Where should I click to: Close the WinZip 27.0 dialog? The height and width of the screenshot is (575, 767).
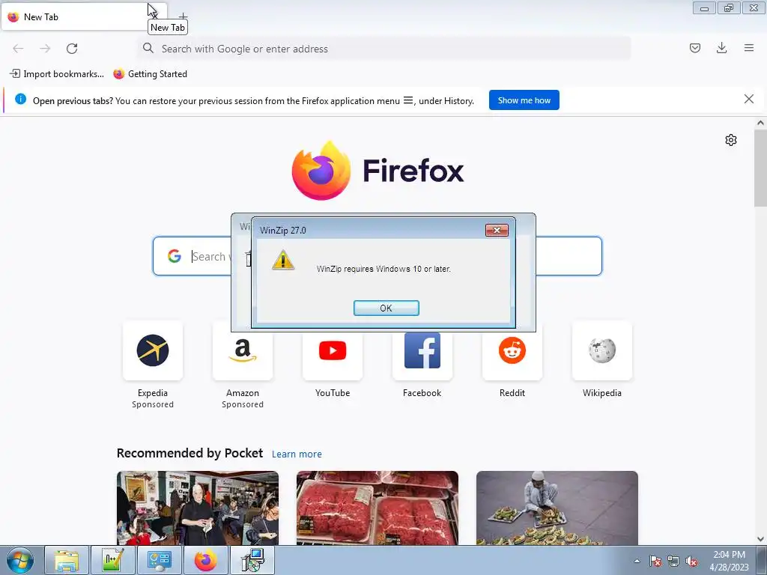pos(497,230)
